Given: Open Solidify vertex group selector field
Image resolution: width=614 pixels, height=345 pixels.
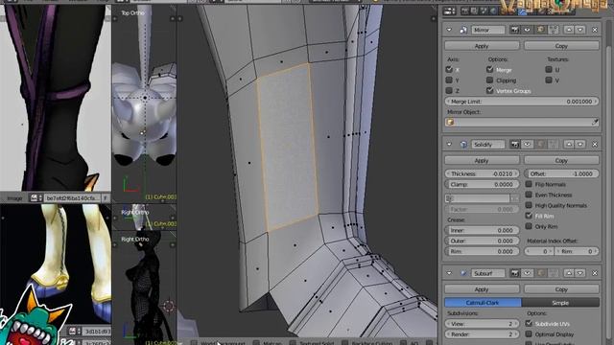Looking at the screenshot, I should pyautogui.click(x=478, y=198).
